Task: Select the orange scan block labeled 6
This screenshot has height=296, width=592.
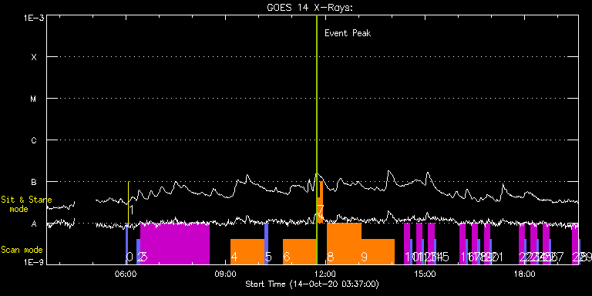Action: 299,251
